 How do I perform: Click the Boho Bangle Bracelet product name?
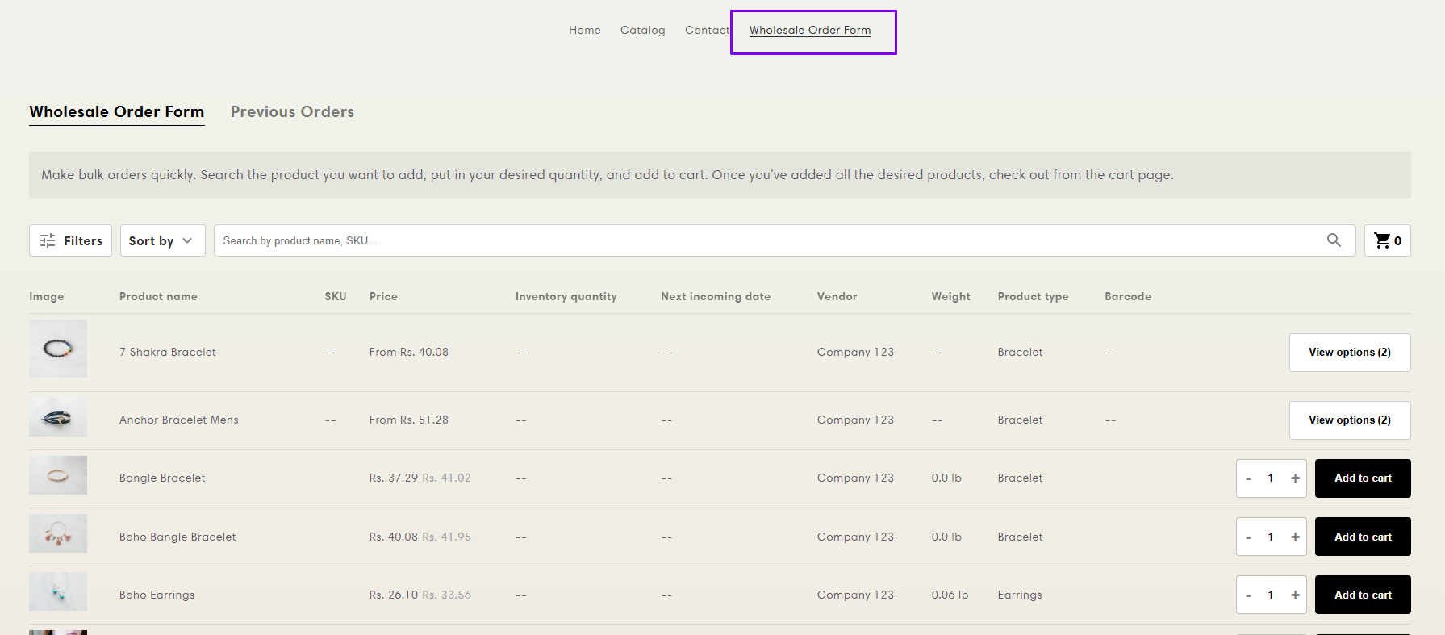(177, 537)
